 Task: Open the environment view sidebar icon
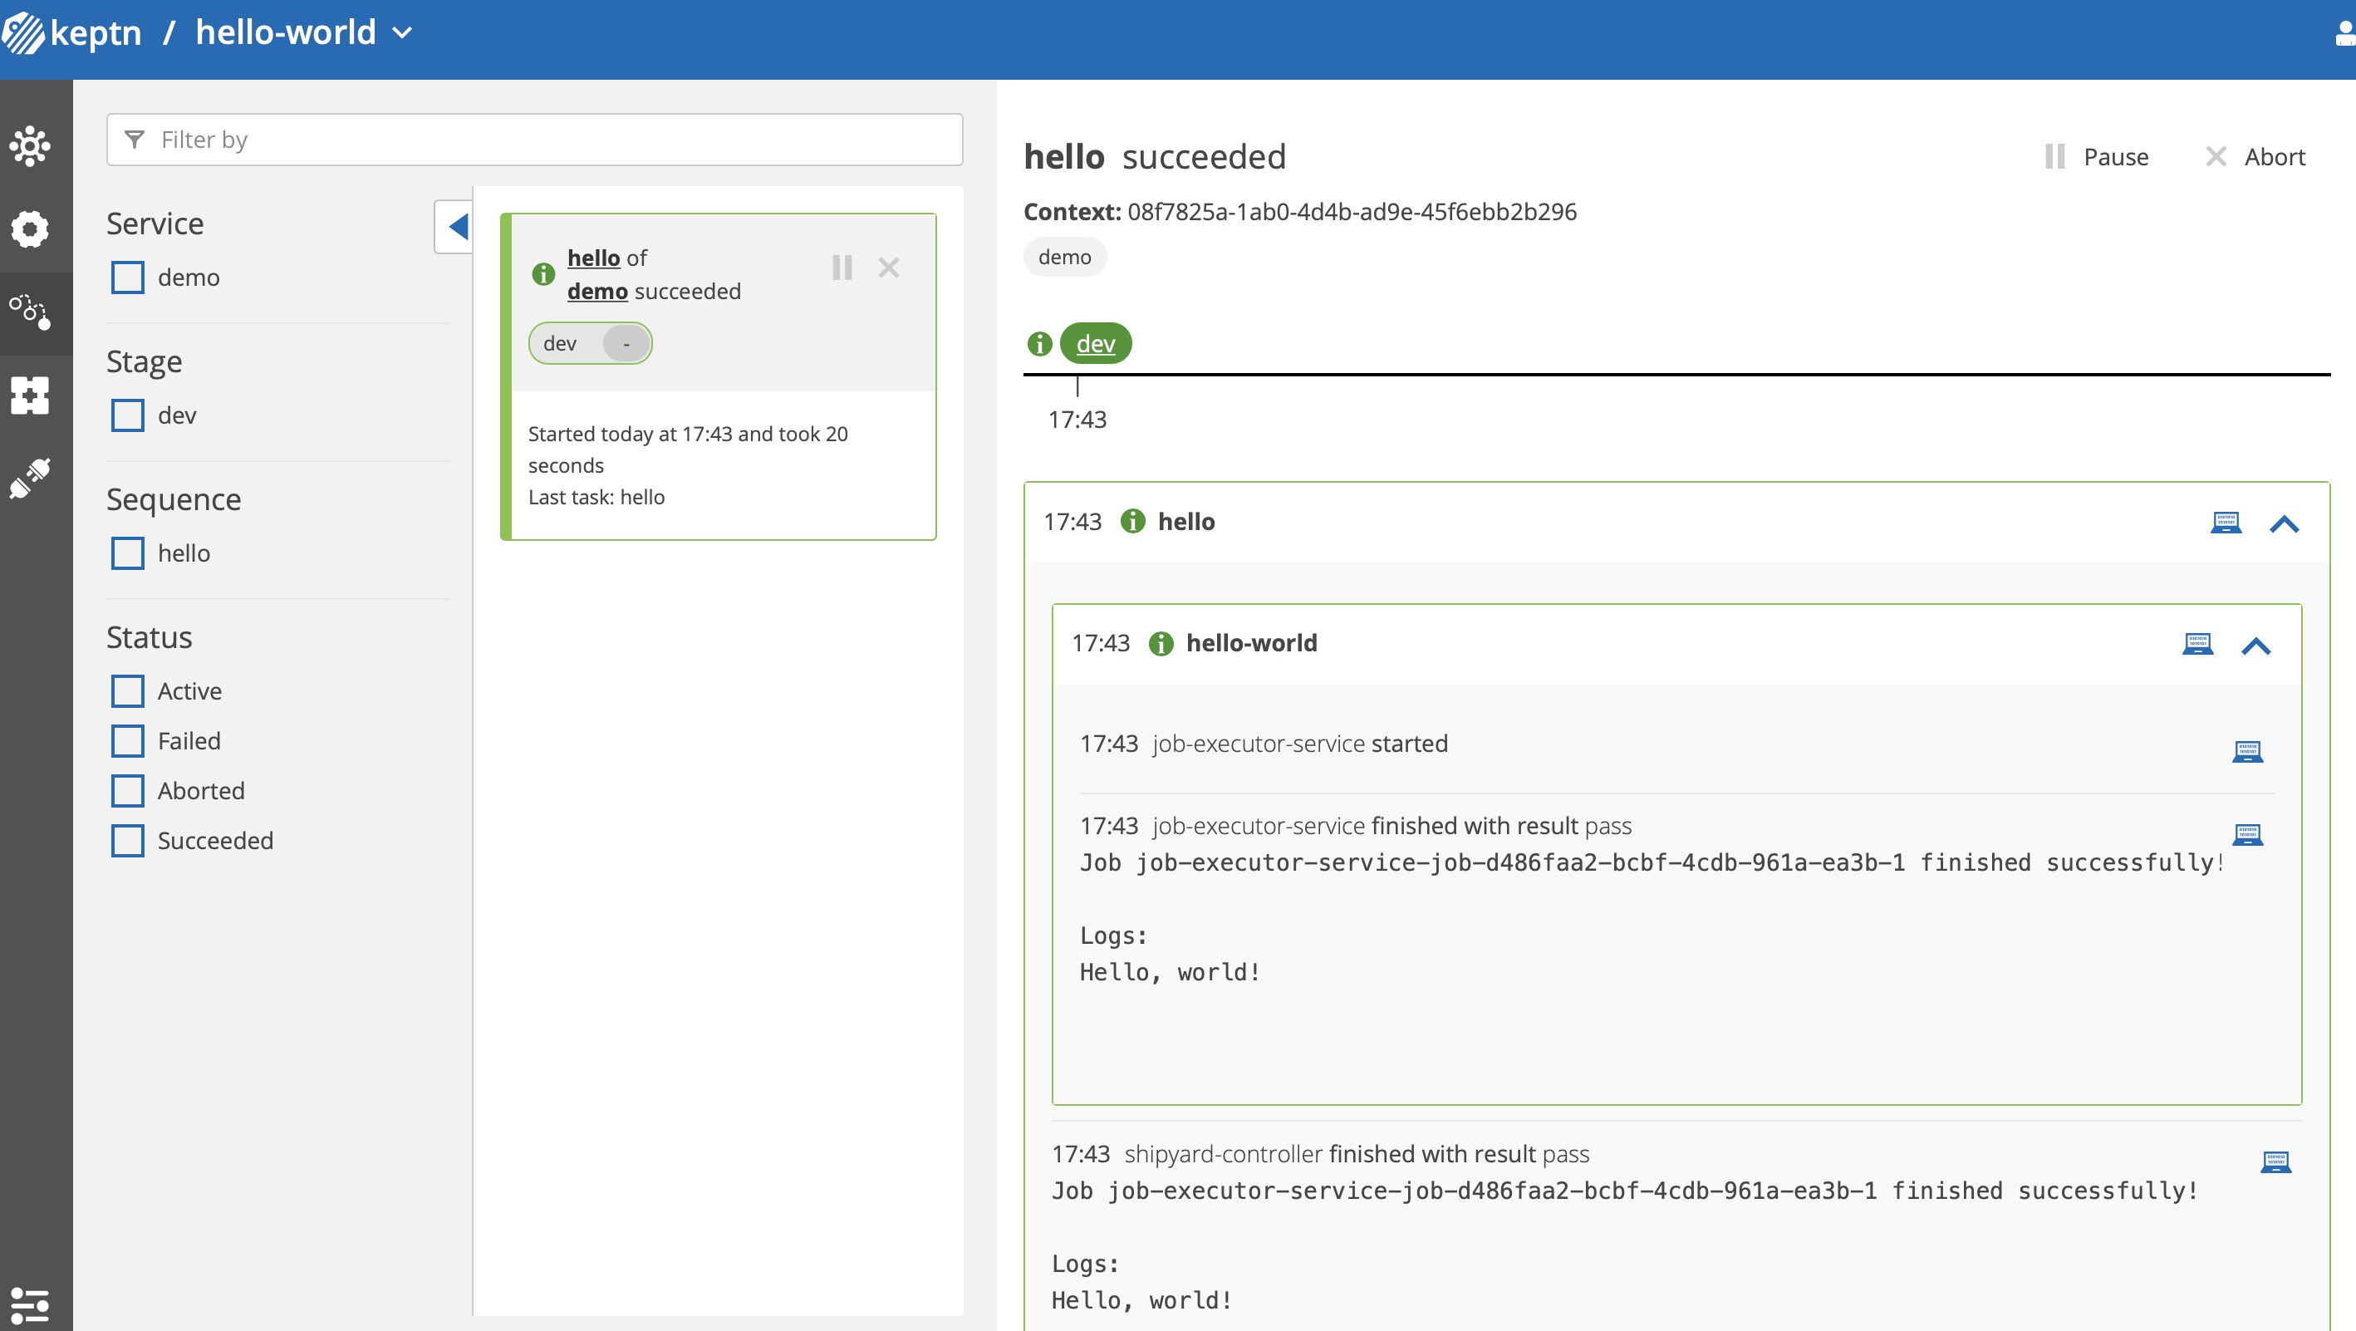coord(30,145)
